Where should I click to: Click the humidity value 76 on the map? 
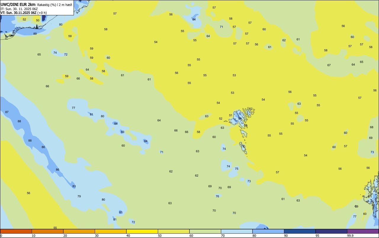pos(217,196)
